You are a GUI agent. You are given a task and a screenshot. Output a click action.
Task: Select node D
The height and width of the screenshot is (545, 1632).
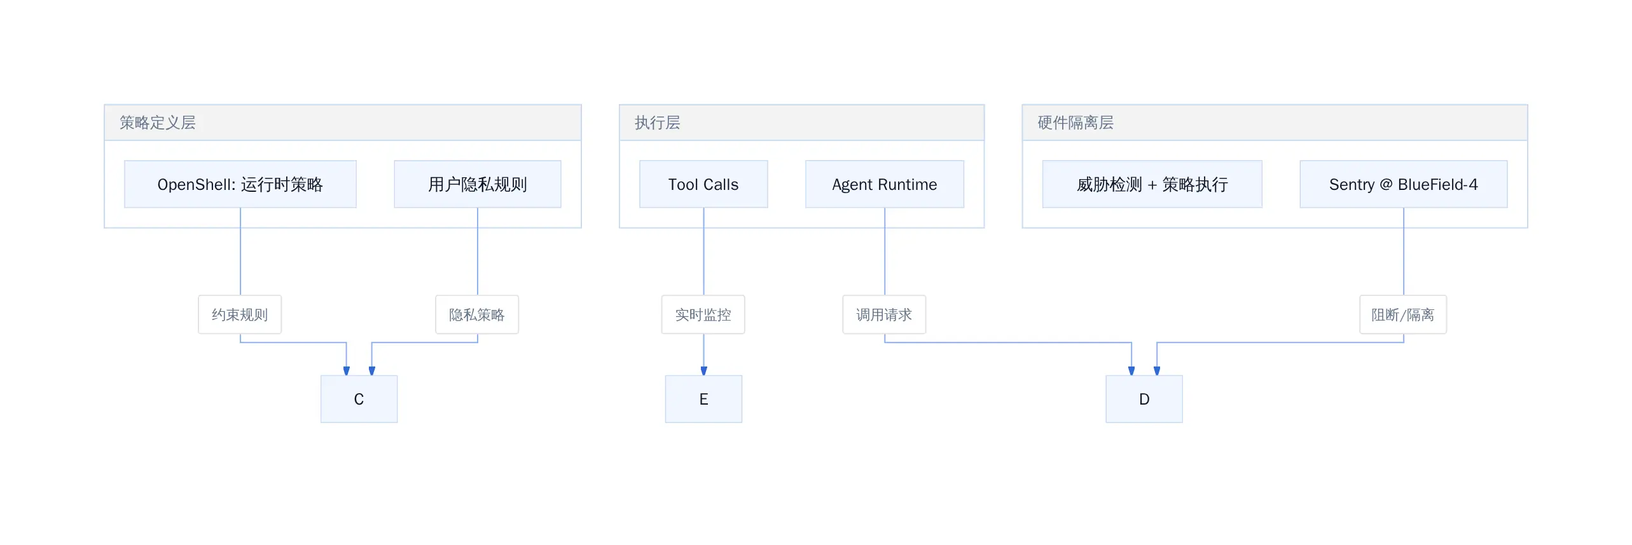tap(1144, 399)
